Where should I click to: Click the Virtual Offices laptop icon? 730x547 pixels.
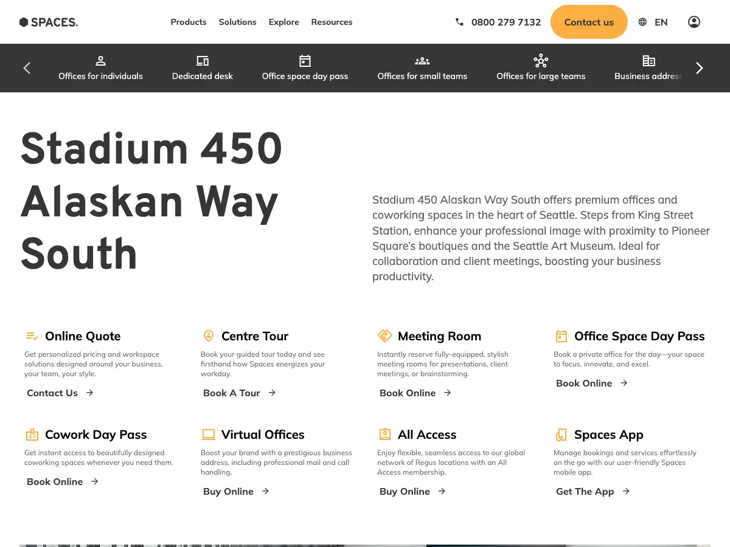[x=209, y=435]
